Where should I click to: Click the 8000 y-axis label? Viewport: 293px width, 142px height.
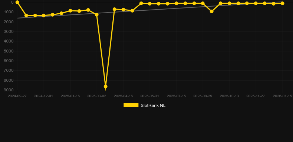(x=9, y=80)
